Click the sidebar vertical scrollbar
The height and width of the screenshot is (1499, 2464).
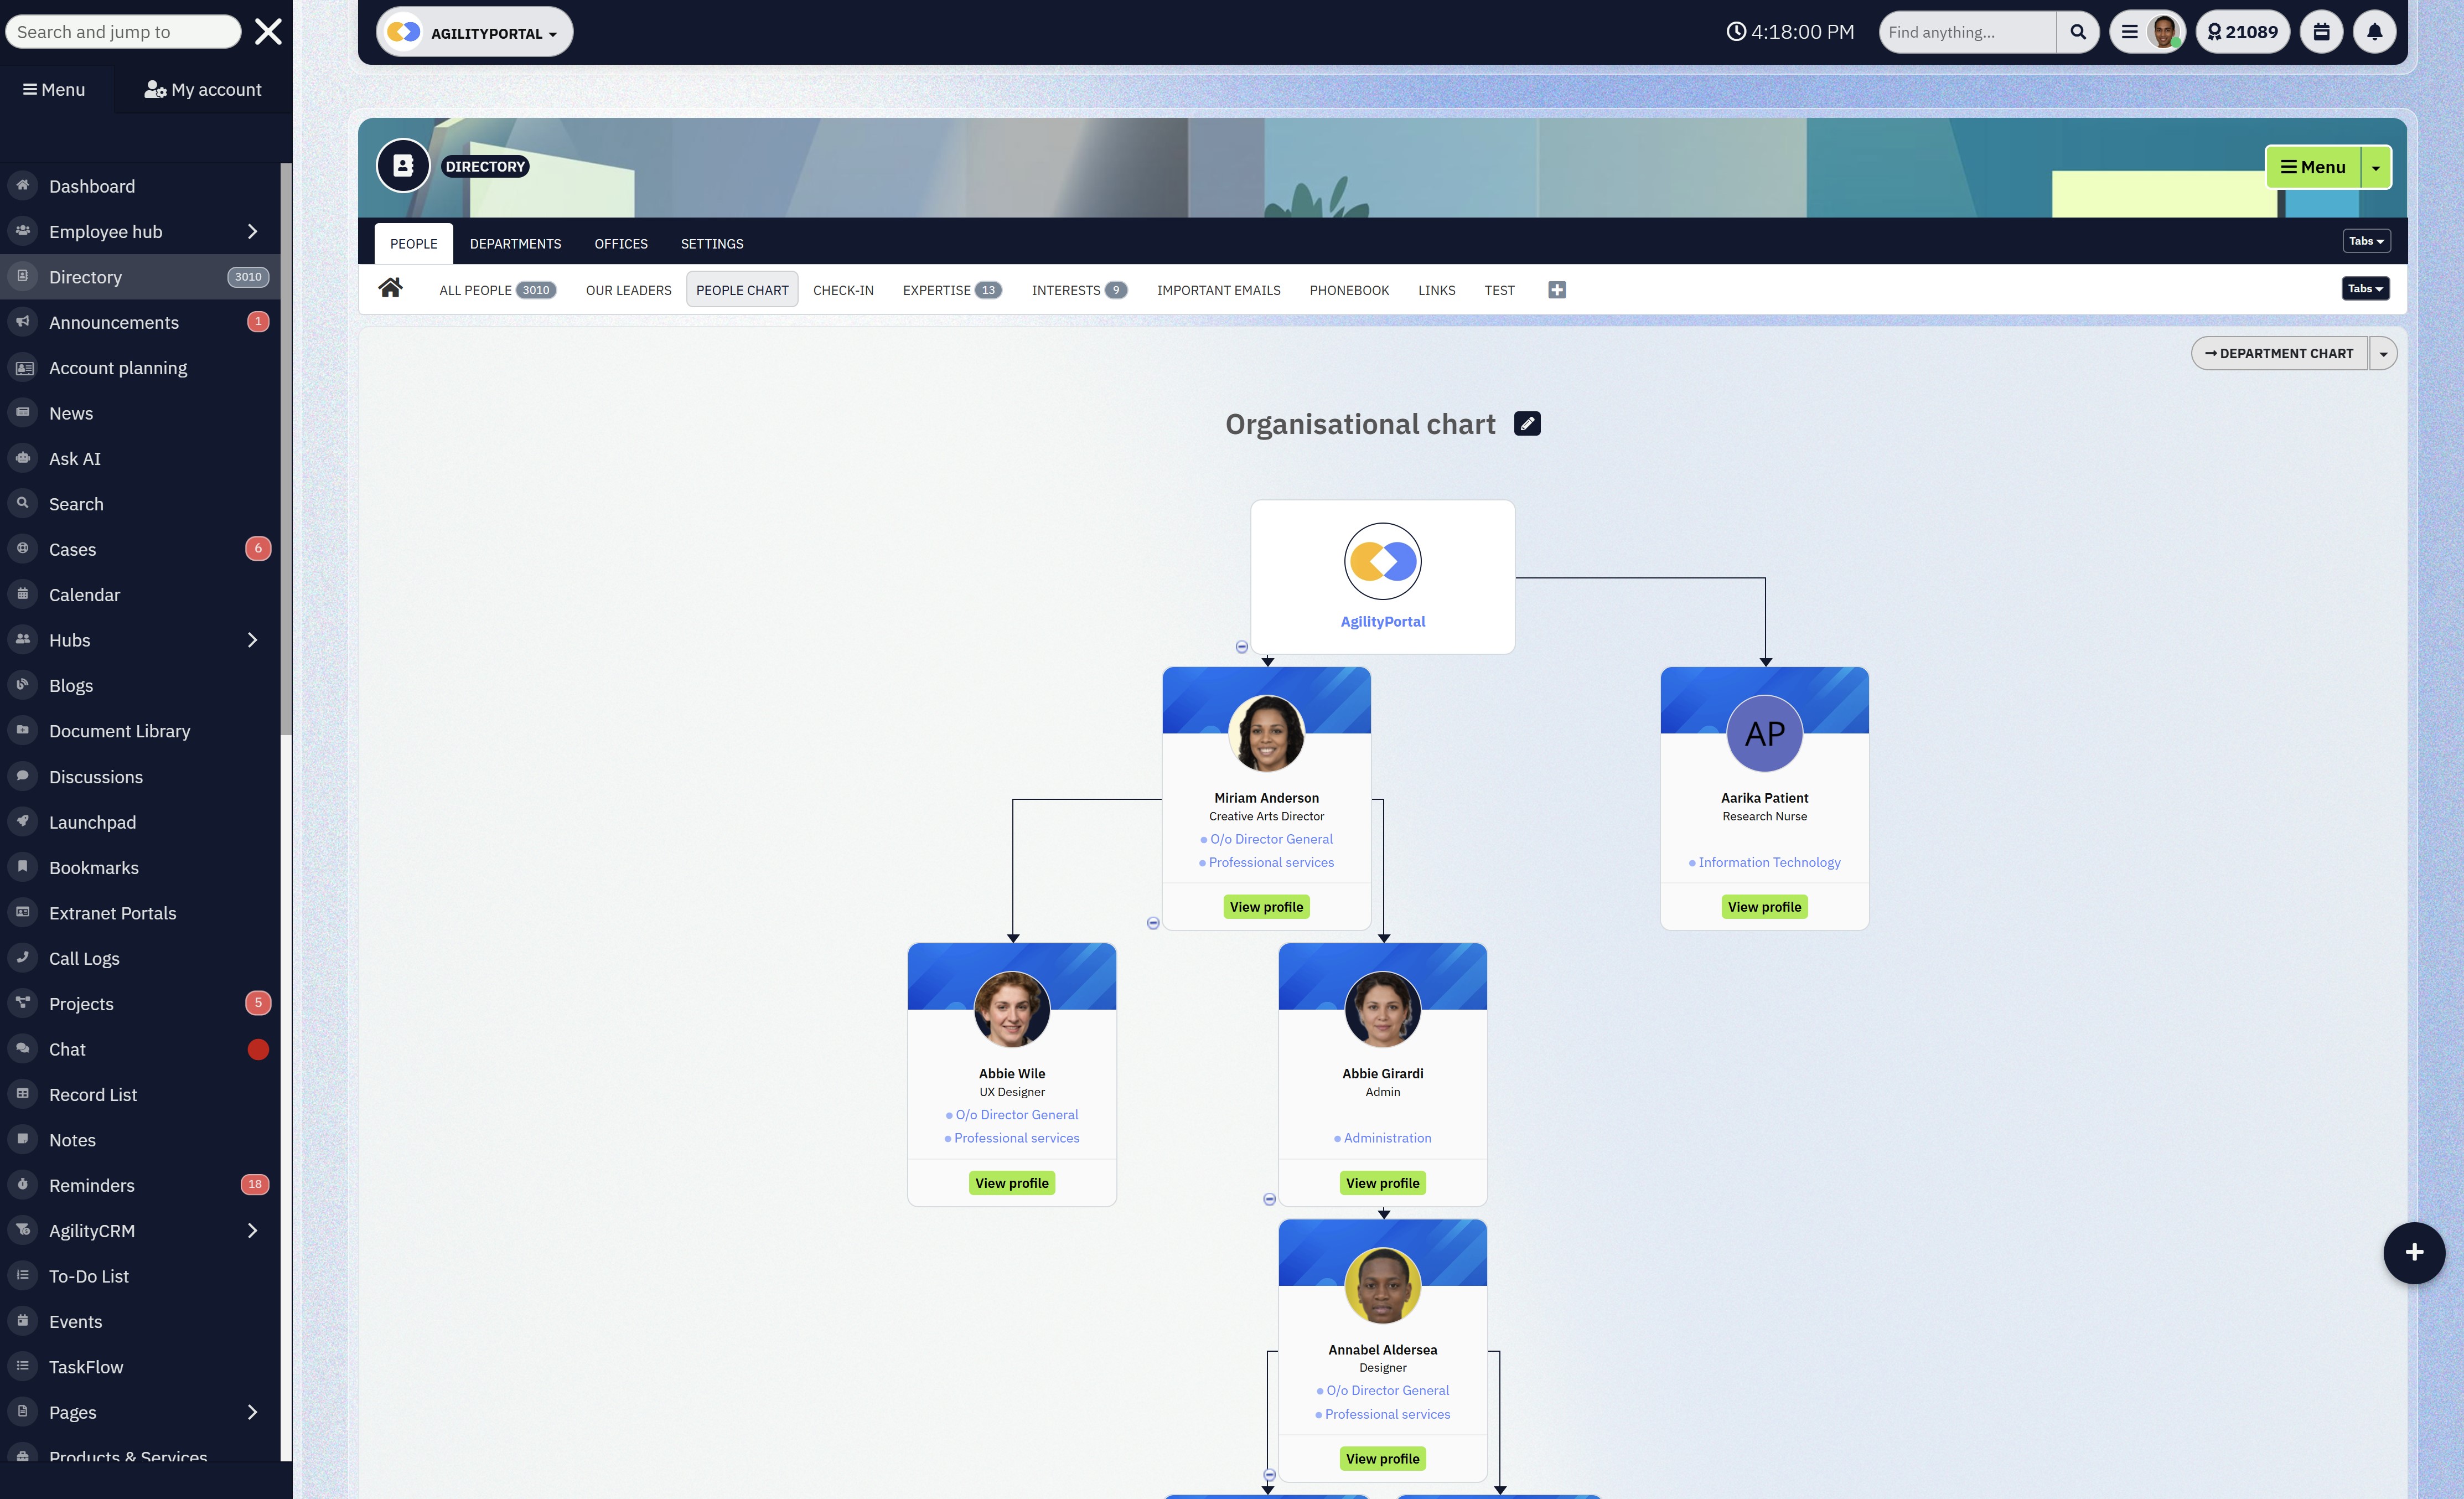(286, 450)
